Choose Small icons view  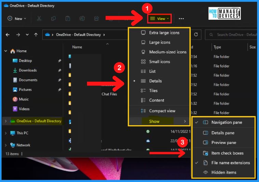pyautogui.click(x=159, y=62)
